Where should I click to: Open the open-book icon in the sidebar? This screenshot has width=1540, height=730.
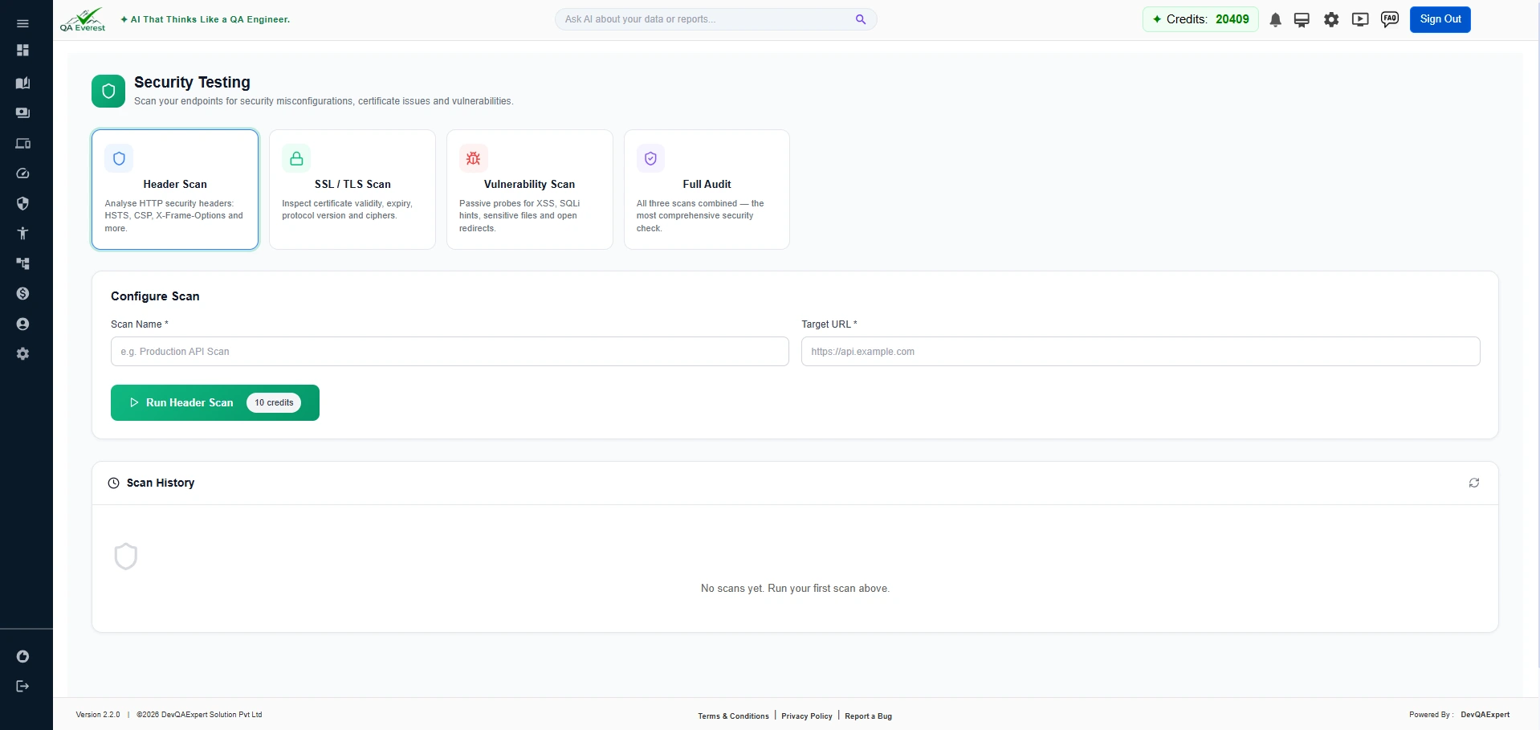(x=22, y=83)
